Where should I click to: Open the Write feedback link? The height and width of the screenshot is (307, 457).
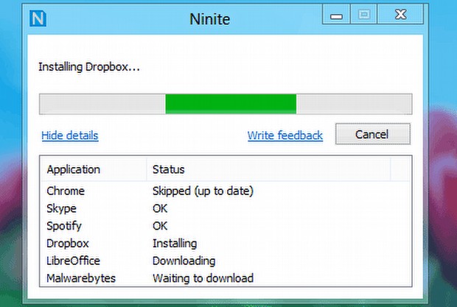click(285, 135)
